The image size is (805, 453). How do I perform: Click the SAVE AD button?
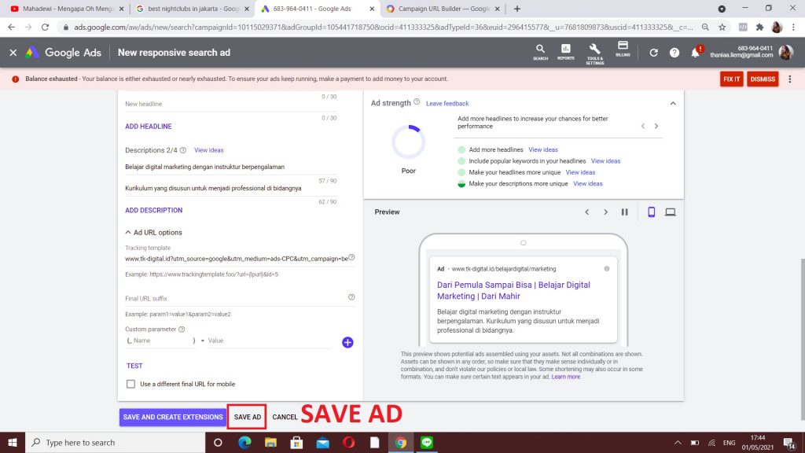[x=247, y=417]
